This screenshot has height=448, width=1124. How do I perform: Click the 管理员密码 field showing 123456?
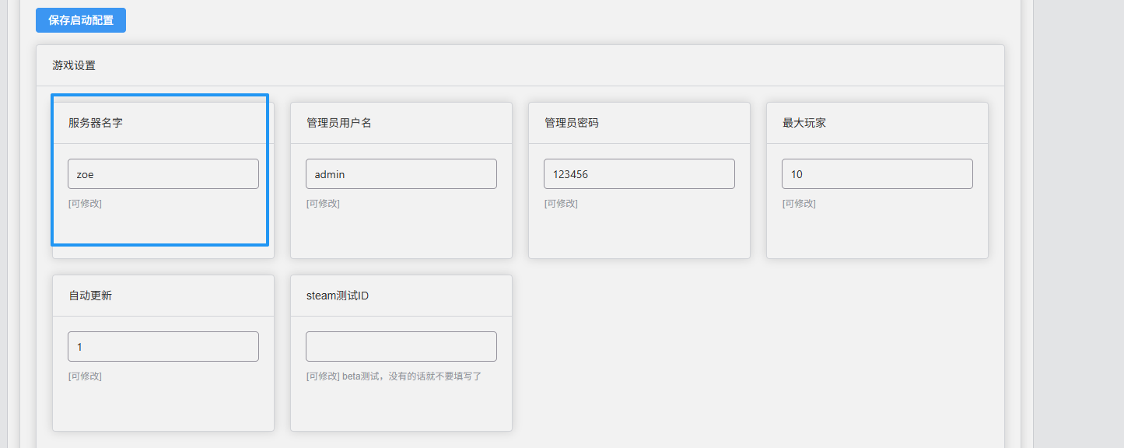[x=639, y=174]
